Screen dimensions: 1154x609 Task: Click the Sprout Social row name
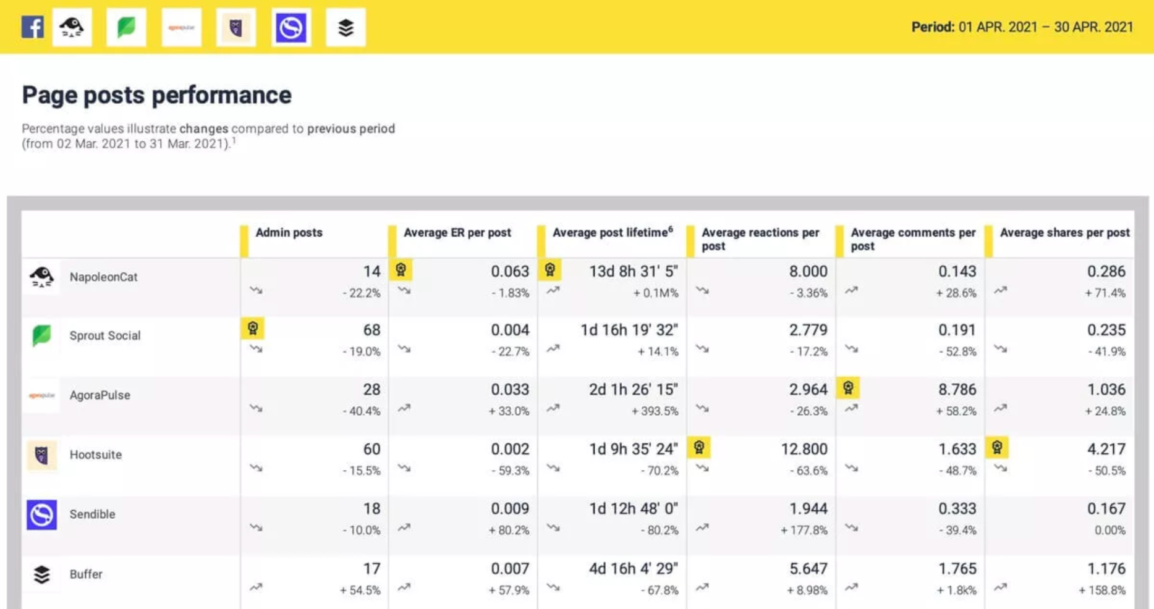click(x=105, y=336)
